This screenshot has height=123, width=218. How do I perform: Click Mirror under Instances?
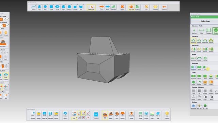coord(205,50)
